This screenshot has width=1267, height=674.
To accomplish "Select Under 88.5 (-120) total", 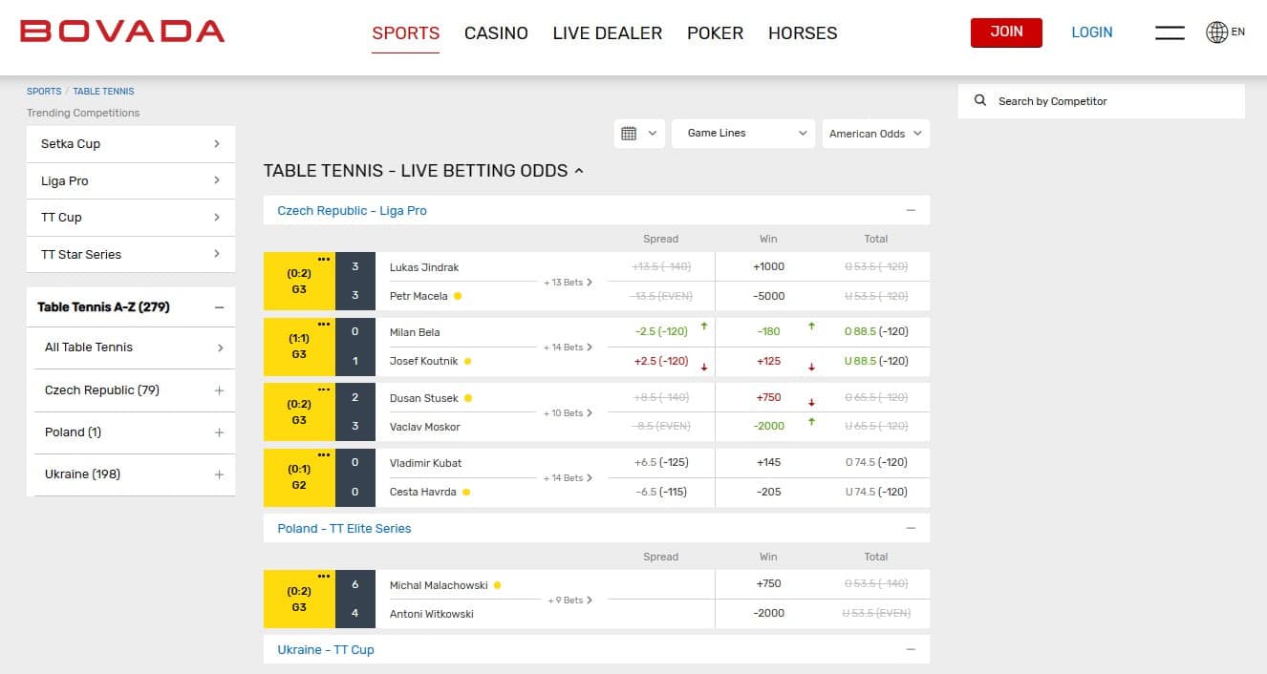I will 876,362.
